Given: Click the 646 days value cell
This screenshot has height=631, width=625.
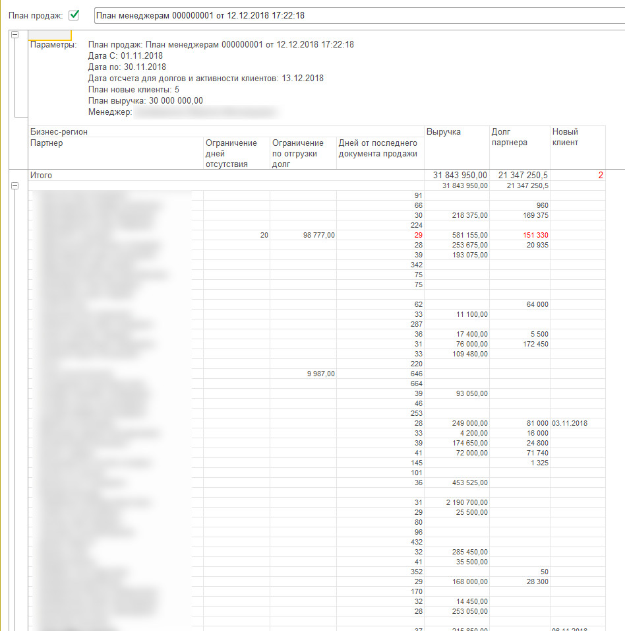Looking at the screenshot, I should (x=415, y=374).
